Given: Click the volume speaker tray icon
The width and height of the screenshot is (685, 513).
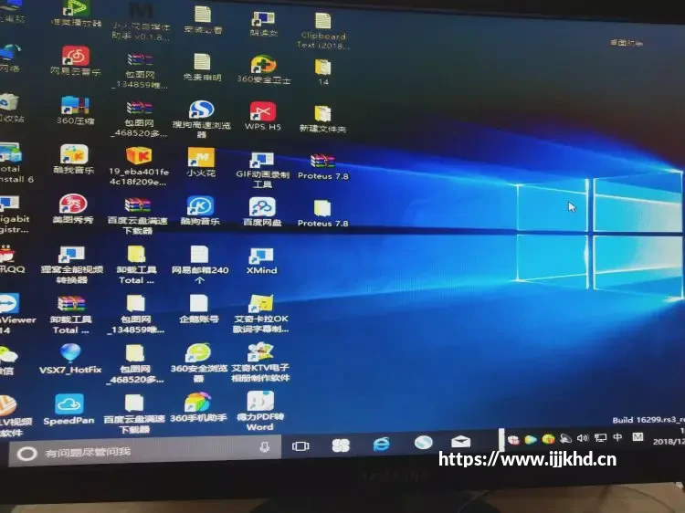Looking at the screenshot, I should pyautogui.click(x=583, y=437).
